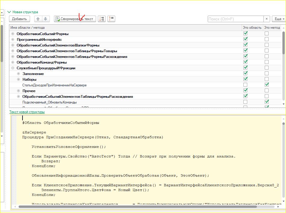Select the Подключаемый_ОбновитьКоманды method row
This screenshot has width=286, height=213.
click(50, 102)
